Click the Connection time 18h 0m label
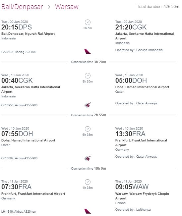 89,168
